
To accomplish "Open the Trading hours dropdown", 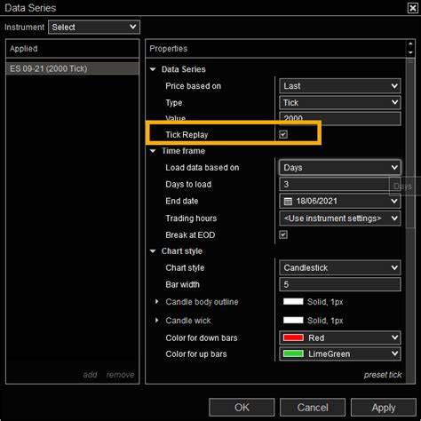I will tap(340, 218).
